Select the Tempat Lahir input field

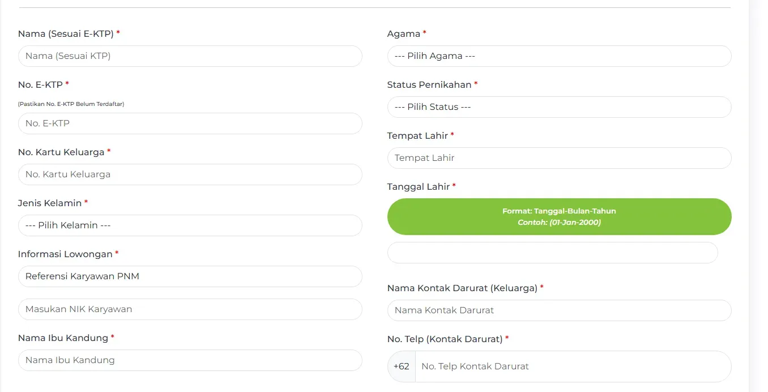coord(558,157)
